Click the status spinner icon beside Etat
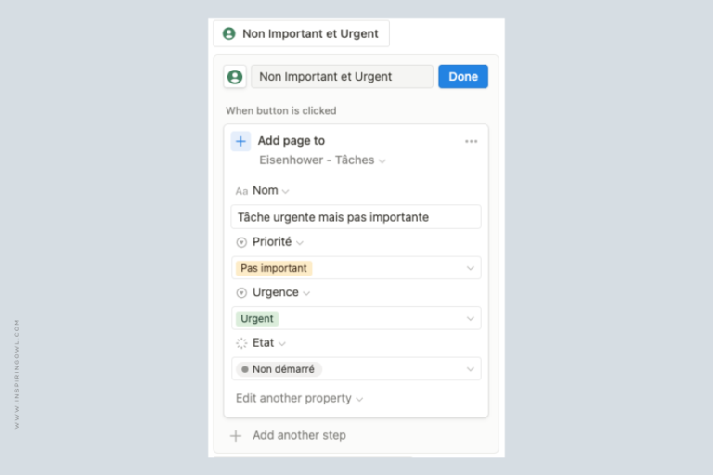The image size is (713, 475). [x=241, y=343]
